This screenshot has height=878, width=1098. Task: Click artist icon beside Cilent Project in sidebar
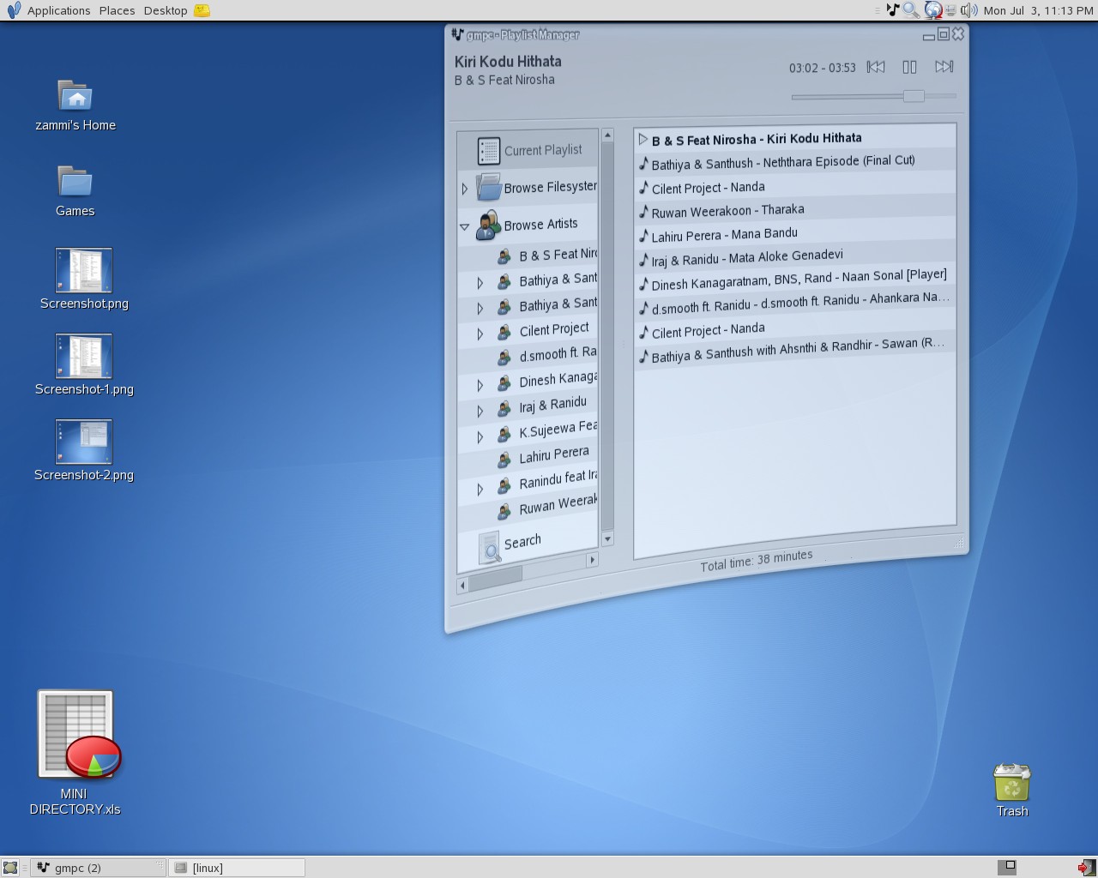(x=504, y=332)
